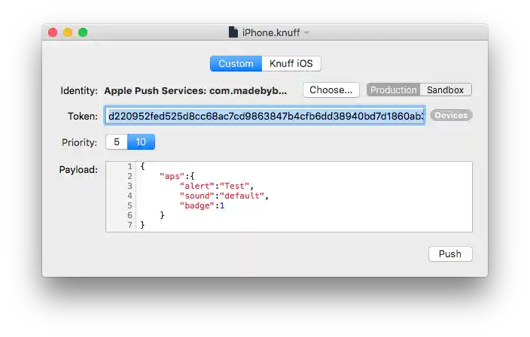Click line number 1 in the payload gutter

click(129, 166)
